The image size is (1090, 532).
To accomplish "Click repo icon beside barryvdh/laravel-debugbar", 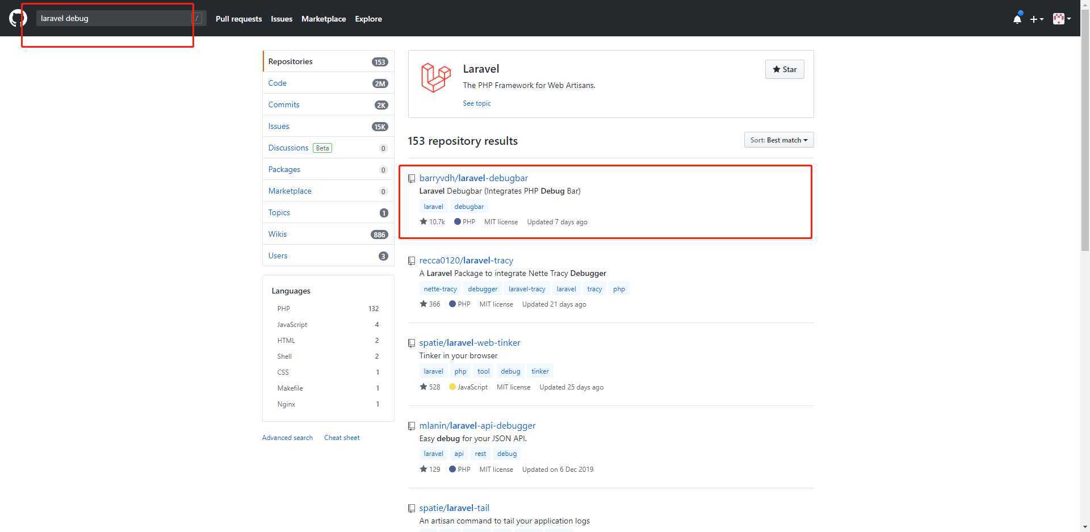I will 412,178.
